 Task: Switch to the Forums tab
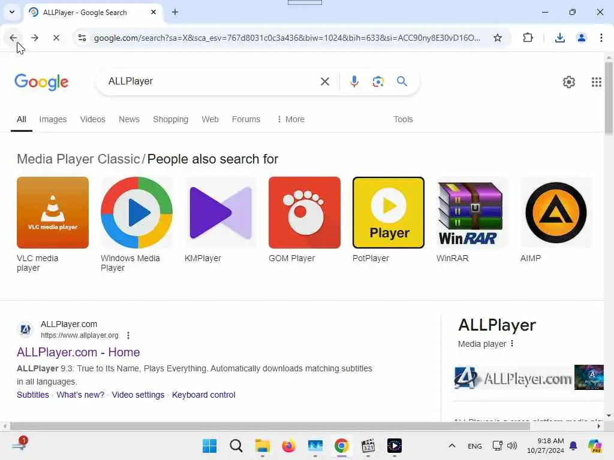pyautogui.click(x=246, y=119)
